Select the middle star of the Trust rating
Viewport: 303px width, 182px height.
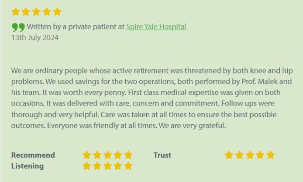point(250,155)
